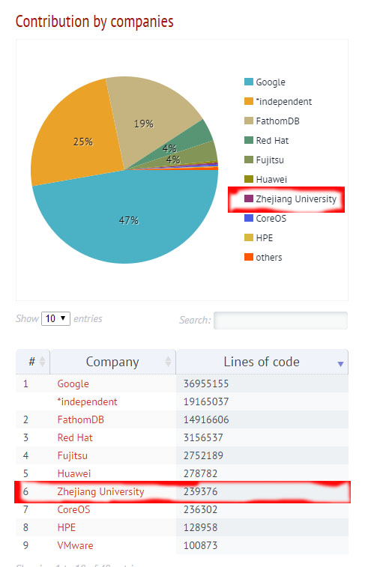Image resolution: width=368 pixels, height=567 pixels.
Task: Toggle FathomDB legend color swatch
Action: [x=249, y=121]
